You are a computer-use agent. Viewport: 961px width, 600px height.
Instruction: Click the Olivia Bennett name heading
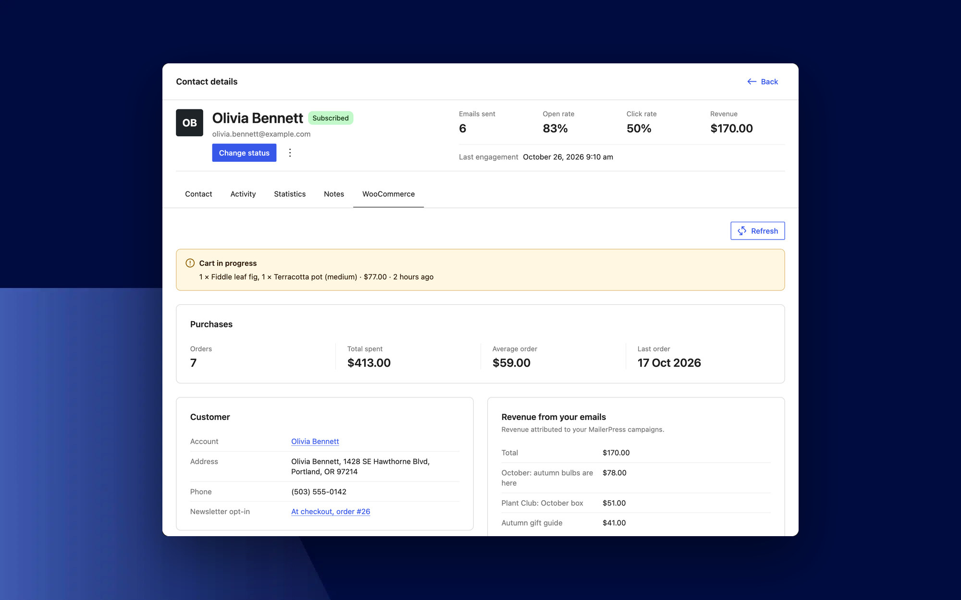pyautogui.click(x=258, y=118)
